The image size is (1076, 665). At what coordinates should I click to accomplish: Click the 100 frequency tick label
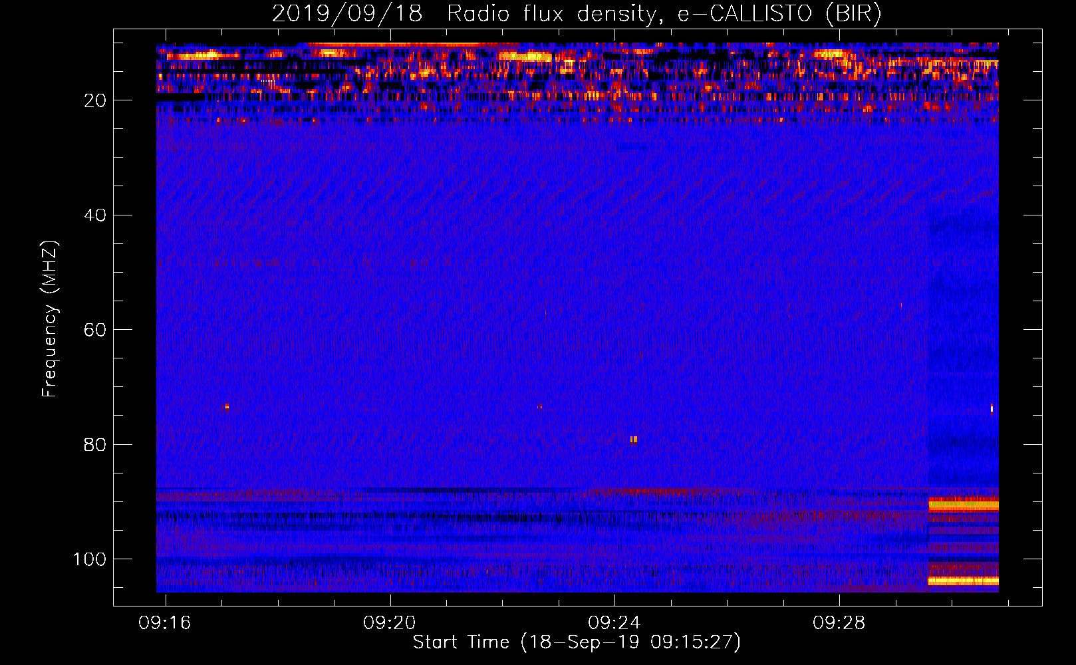(90, 559)
